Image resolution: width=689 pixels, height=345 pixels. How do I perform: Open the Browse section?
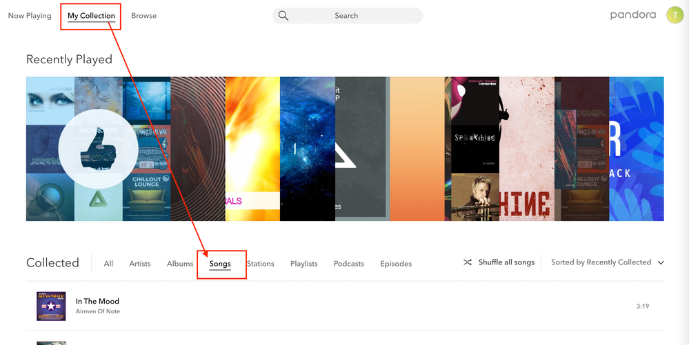[x=143, y=16]
